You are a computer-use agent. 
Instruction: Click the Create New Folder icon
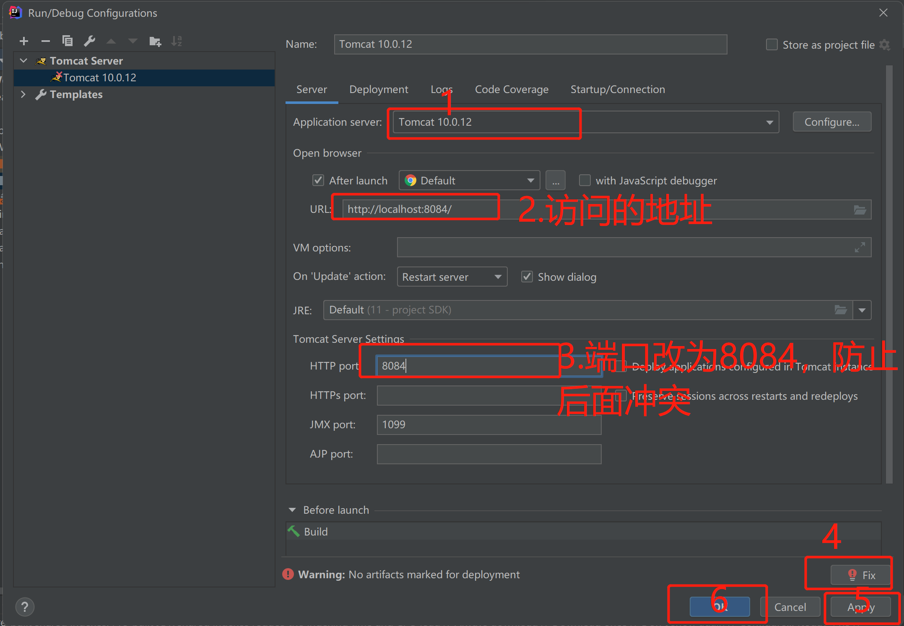pos(155,41)
